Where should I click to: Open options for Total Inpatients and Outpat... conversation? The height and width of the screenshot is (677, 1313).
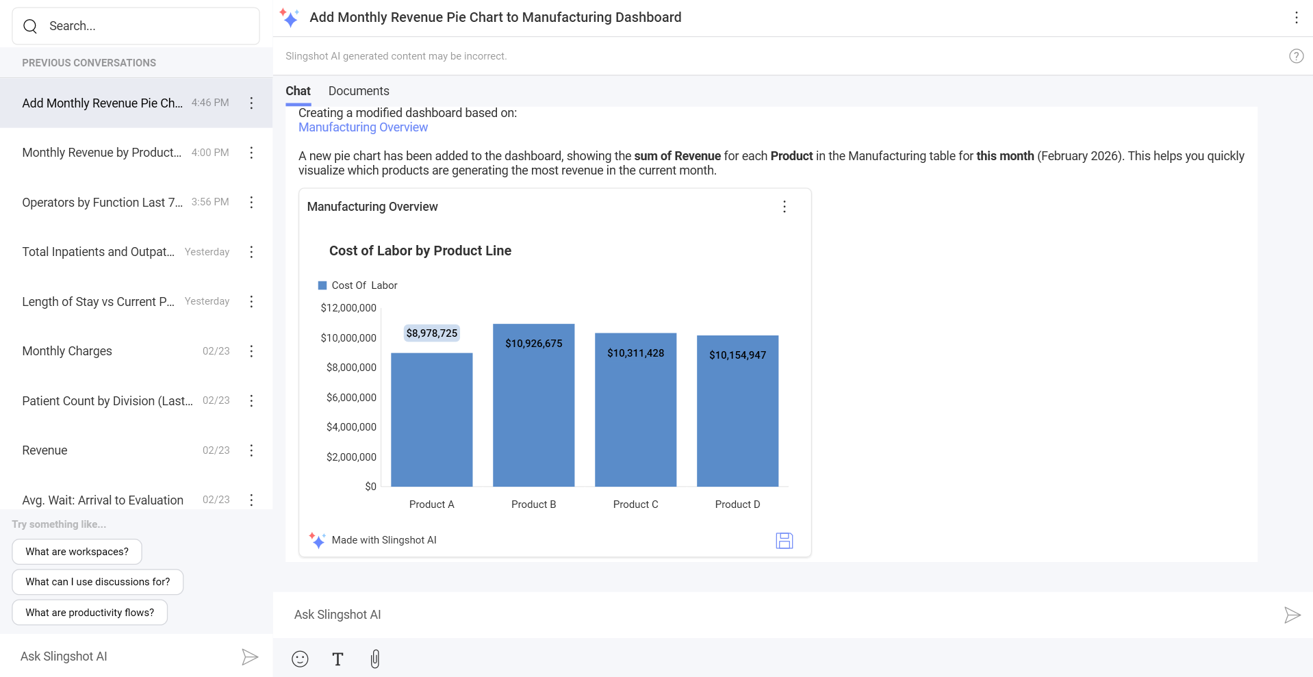(251, 252)
